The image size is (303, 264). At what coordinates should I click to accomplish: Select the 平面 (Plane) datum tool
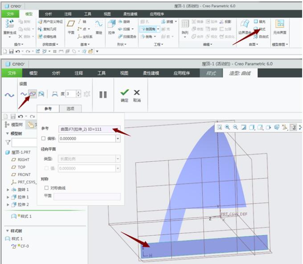pyautogui.click(x=71, y=27)
